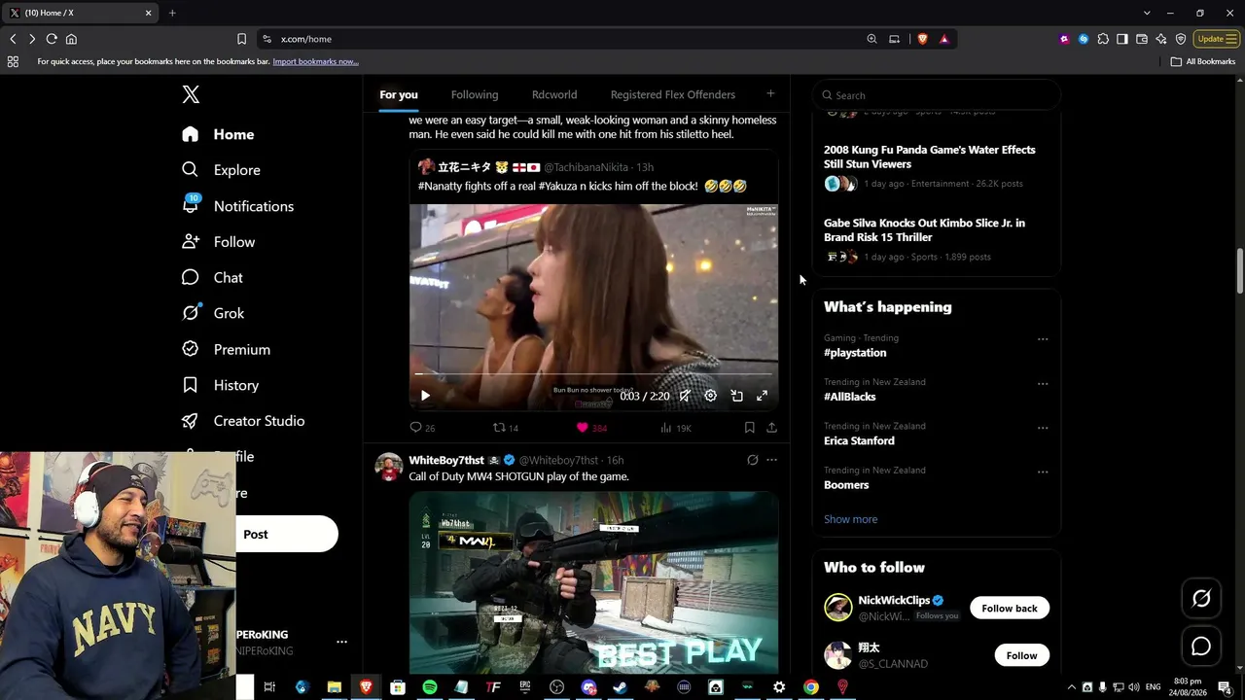Open the floating Grok button
This screenshot has width=1245, height=700.
[x=1201, y=599]
